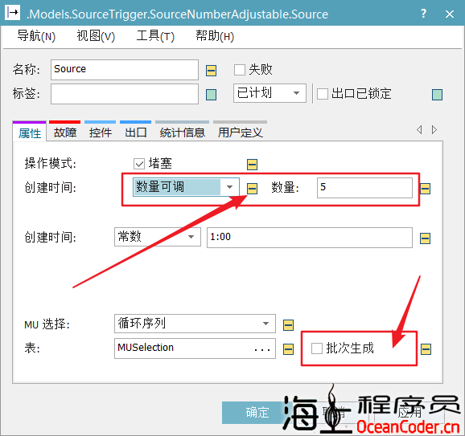Screen dimensions: 465x436
Task: Click the inheritance icon next to the 1:00 field
Action: (425, 238)
